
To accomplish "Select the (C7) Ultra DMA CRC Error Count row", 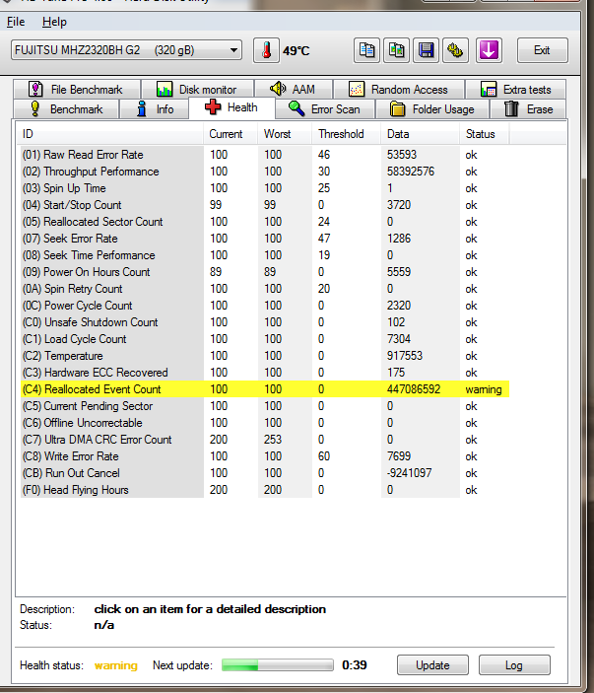I will (265, 440).
